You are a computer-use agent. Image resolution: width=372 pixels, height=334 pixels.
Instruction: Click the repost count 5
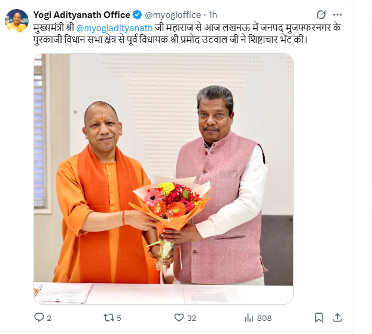(x=119, y=318)
